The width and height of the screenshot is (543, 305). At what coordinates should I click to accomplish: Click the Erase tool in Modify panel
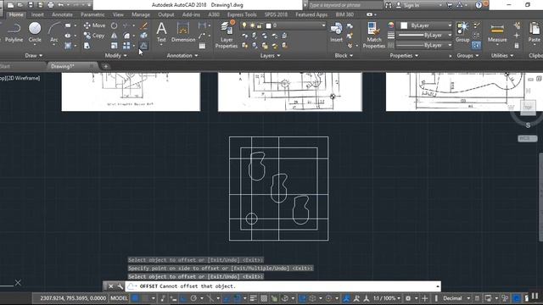143,25
